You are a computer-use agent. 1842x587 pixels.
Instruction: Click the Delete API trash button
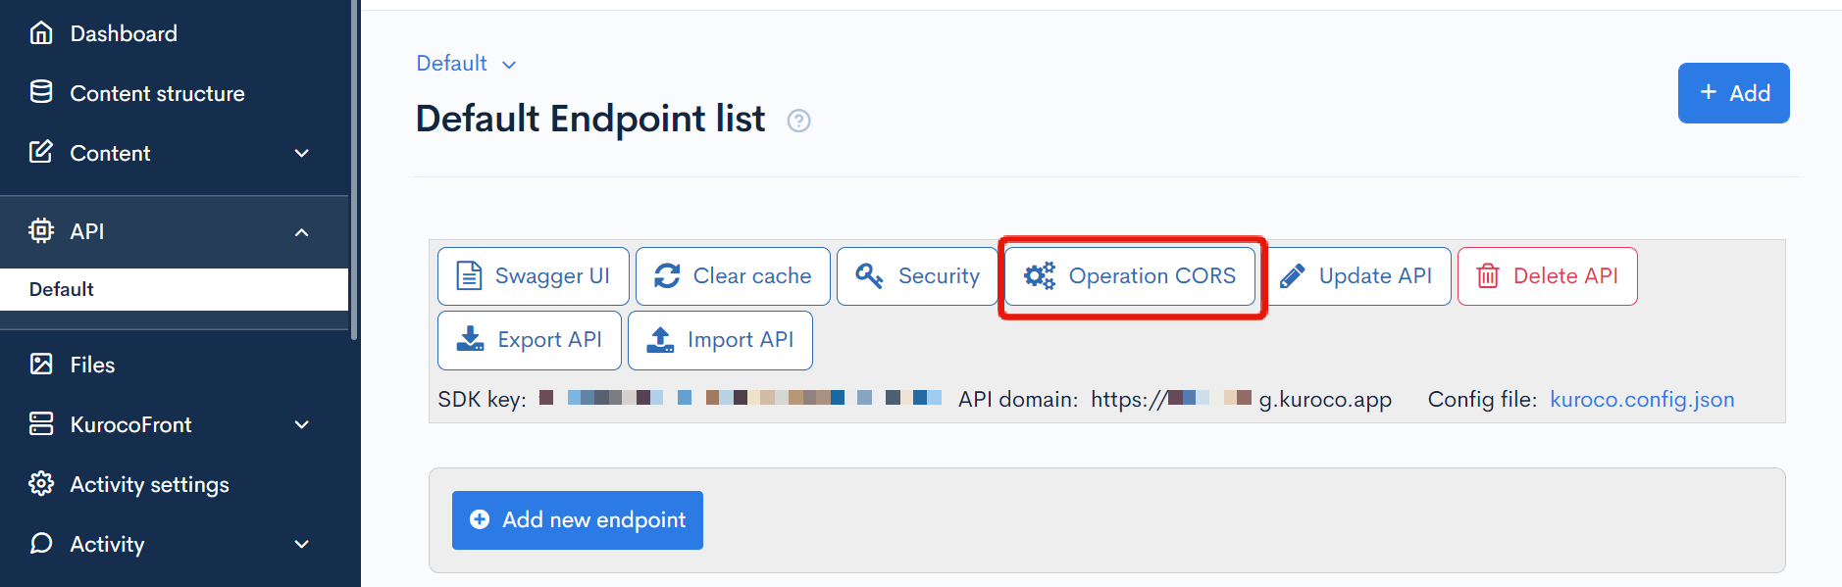tap(1547, 276)
